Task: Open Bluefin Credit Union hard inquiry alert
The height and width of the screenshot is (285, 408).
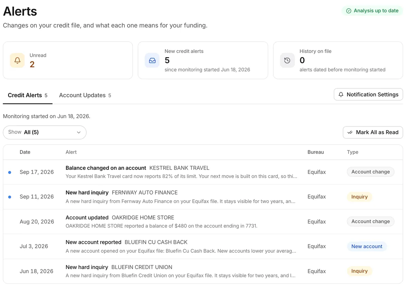Action: point(203,271)
